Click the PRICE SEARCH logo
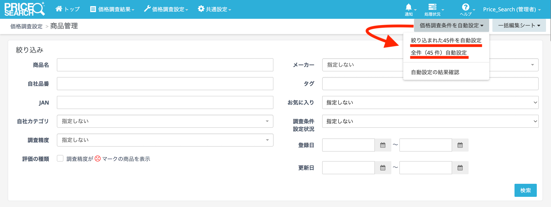The width and height of the screenshot is (551, 207). (x=24, y=9)
